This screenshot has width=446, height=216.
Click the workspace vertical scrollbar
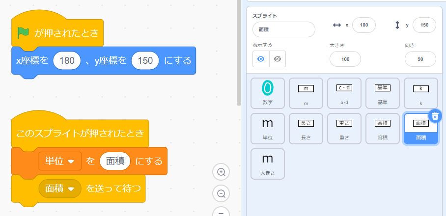click(x=239, y=53)
